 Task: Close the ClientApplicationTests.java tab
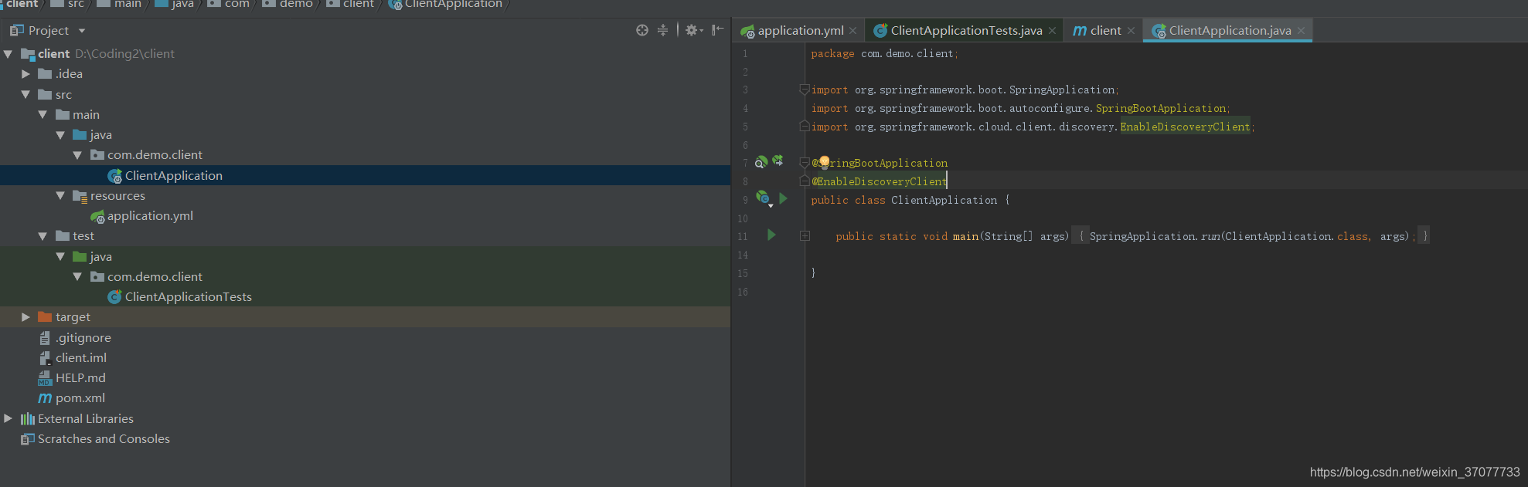point(1052,31)
